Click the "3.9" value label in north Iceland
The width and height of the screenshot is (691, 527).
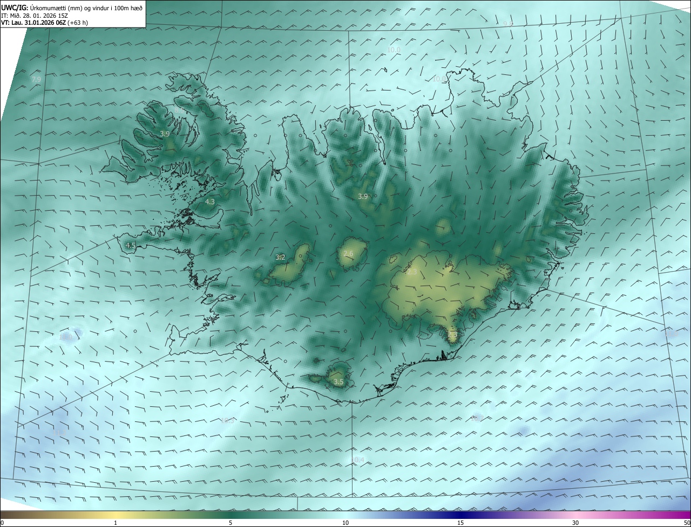click(363, 197)
